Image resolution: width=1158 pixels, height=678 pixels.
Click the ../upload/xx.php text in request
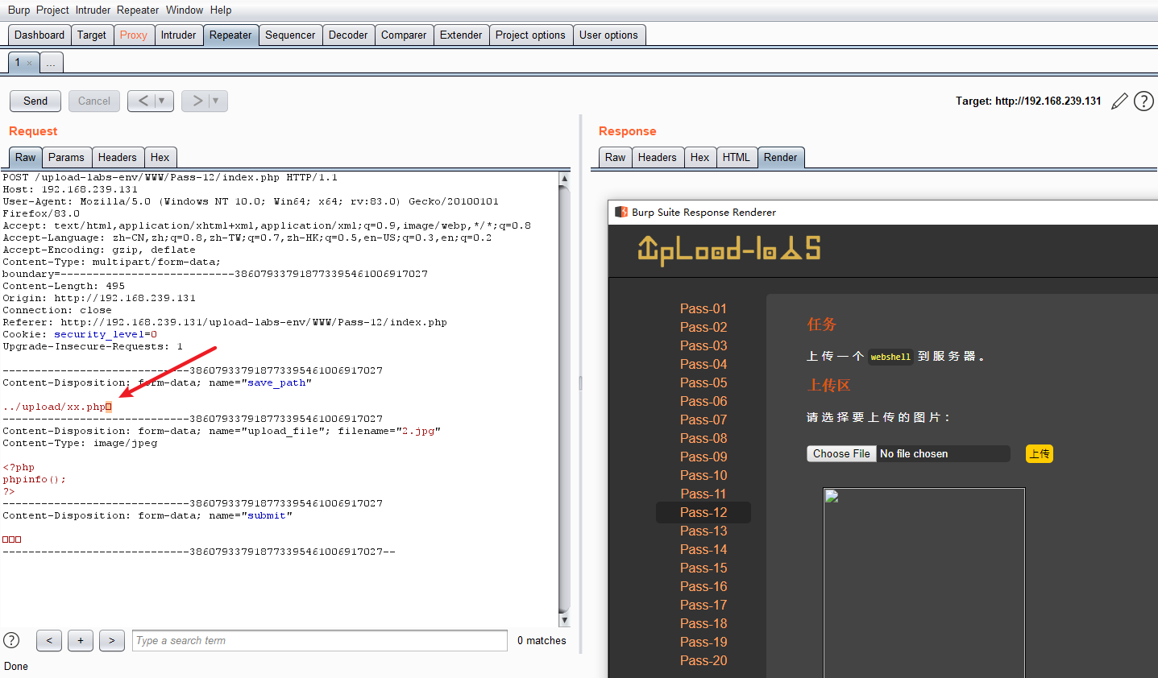tap(54, 407)
